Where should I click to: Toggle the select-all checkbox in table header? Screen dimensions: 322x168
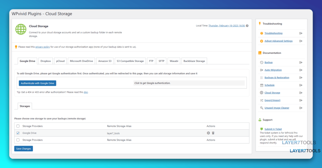[x=18, y=126]
